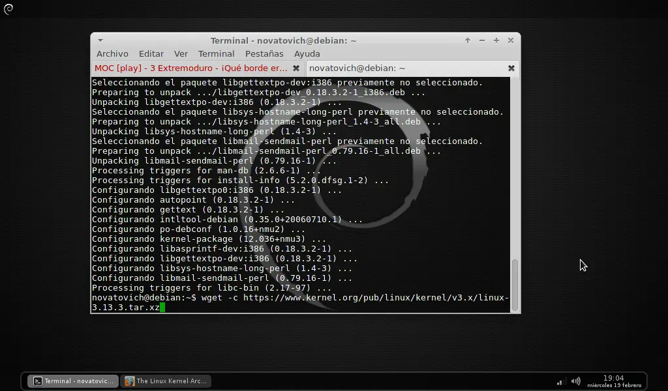The width and height of the screenshot is (668, 391).
Task: Open the volume speaker tray icon
Action: (x=575, y=381)
